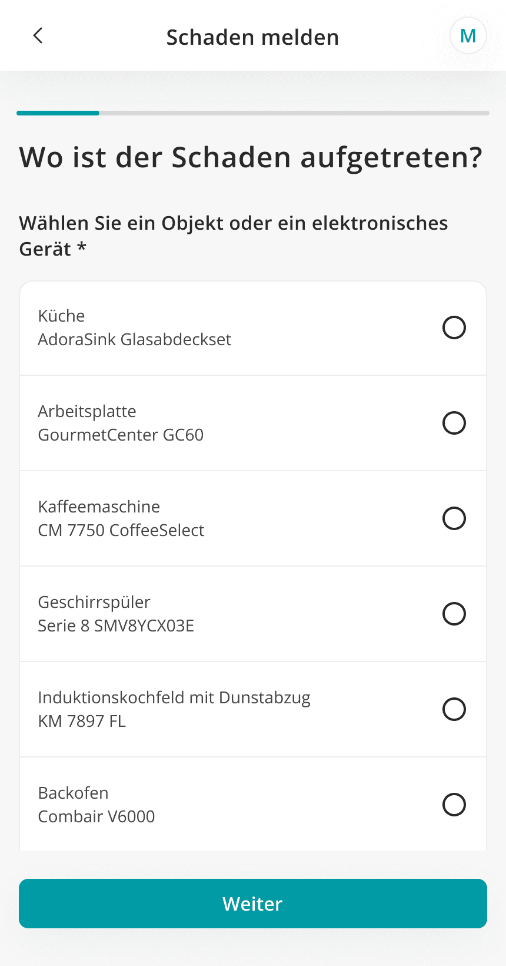This screenshot has height=966, width=506.
Task: Click the 'Induktionskochfeld mit Dunstabzug' label
Action: click(174, 698)
